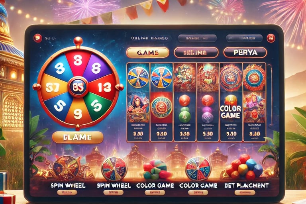Viewport: 306px width, 204px height.
Task: Pick the green segment of the wheel
Action: (x=96, y=106)
